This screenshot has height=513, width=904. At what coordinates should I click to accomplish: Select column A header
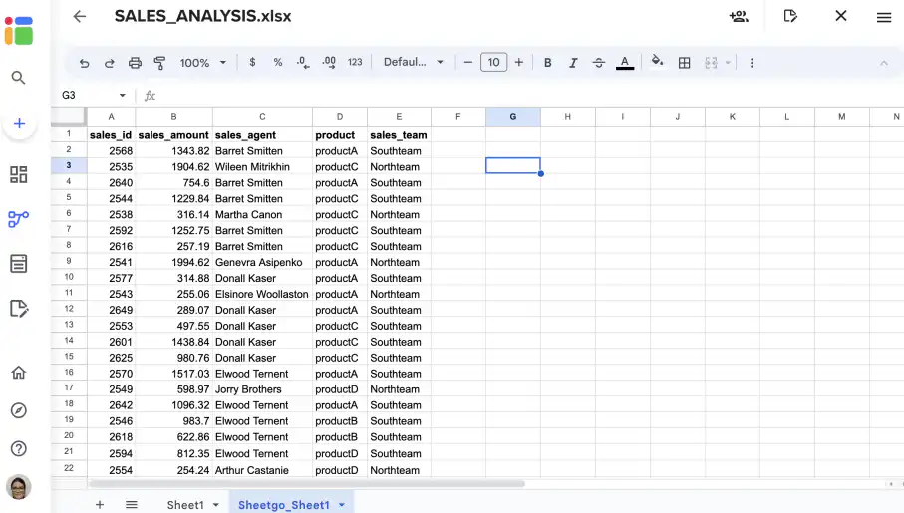[112, 117]
